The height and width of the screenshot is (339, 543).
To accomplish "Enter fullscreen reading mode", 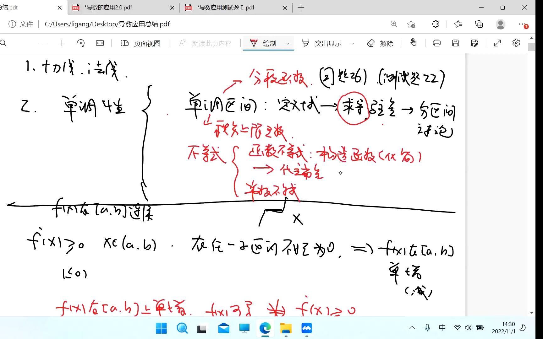I will pyautogui.click(x=497, y=43).
